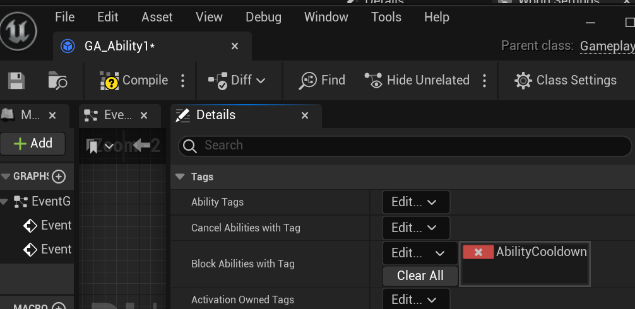Click the Browse to asset folder icon

click(x=57, y=81)
